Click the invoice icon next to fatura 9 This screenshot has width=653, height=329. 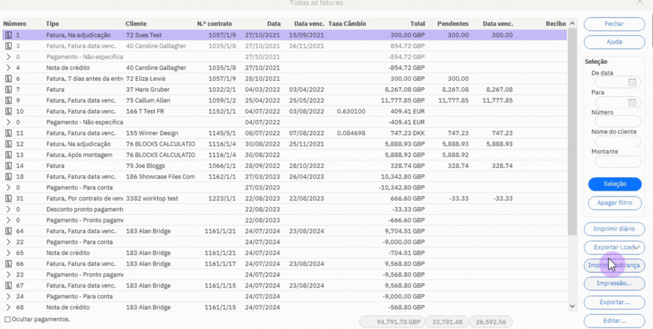pos(9,100)
